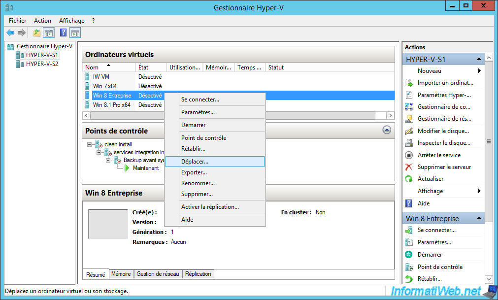Sort by the État column header

pyautogui.click(x=151, y=67)
